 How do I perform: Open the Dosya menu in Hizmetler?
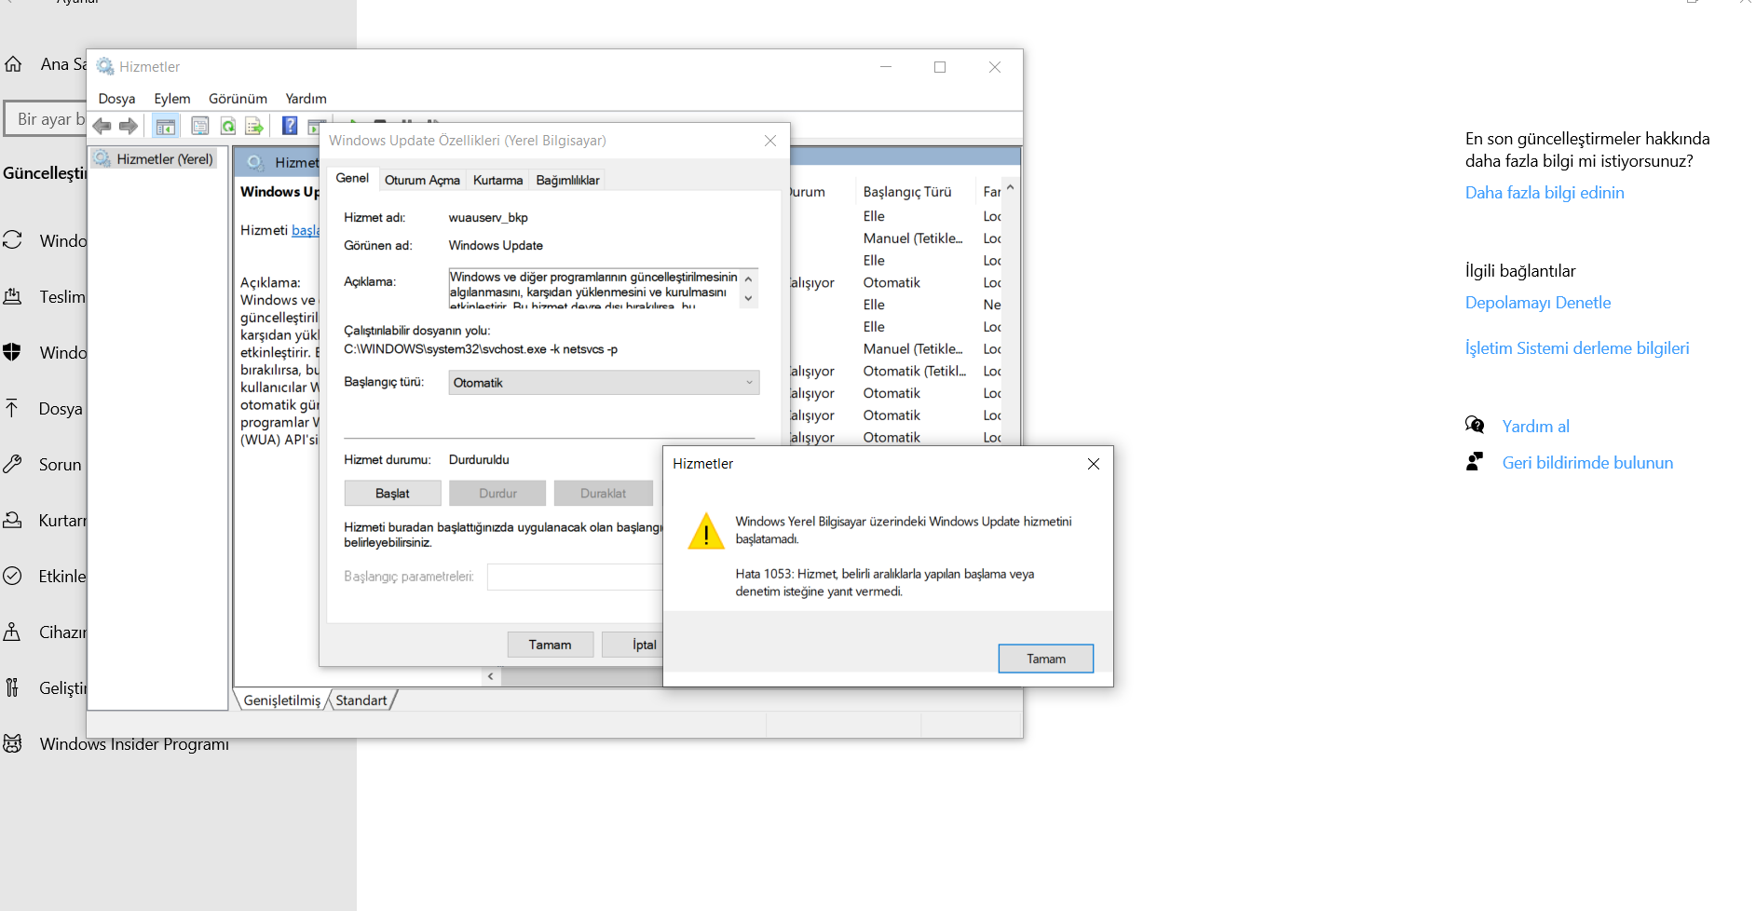pos(116,99)
